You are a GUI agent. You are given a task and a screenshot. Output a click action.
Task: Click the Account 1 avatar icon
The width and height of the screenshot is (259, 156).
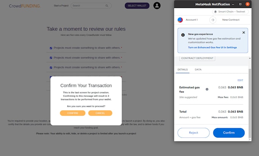point(180,20)
